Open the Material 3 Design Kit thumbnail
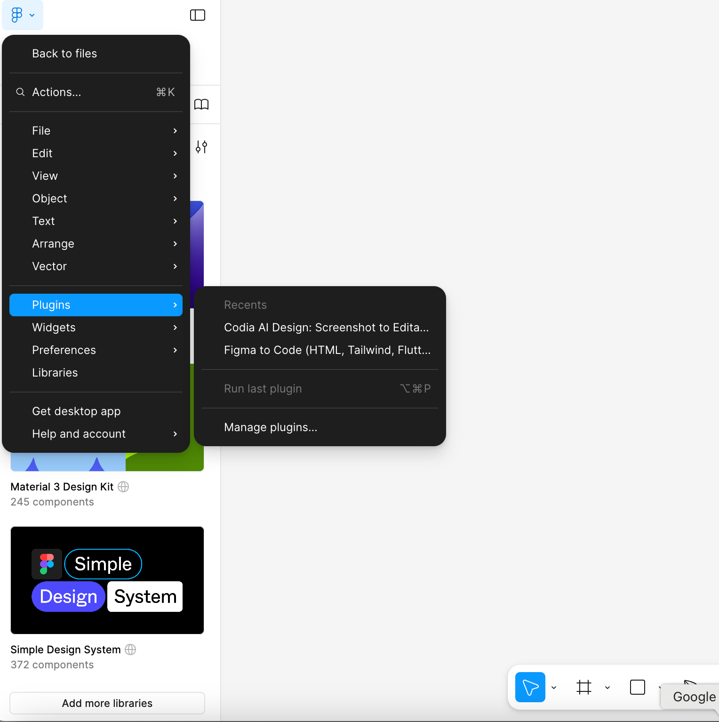719x722 pixels. [107, 462]
